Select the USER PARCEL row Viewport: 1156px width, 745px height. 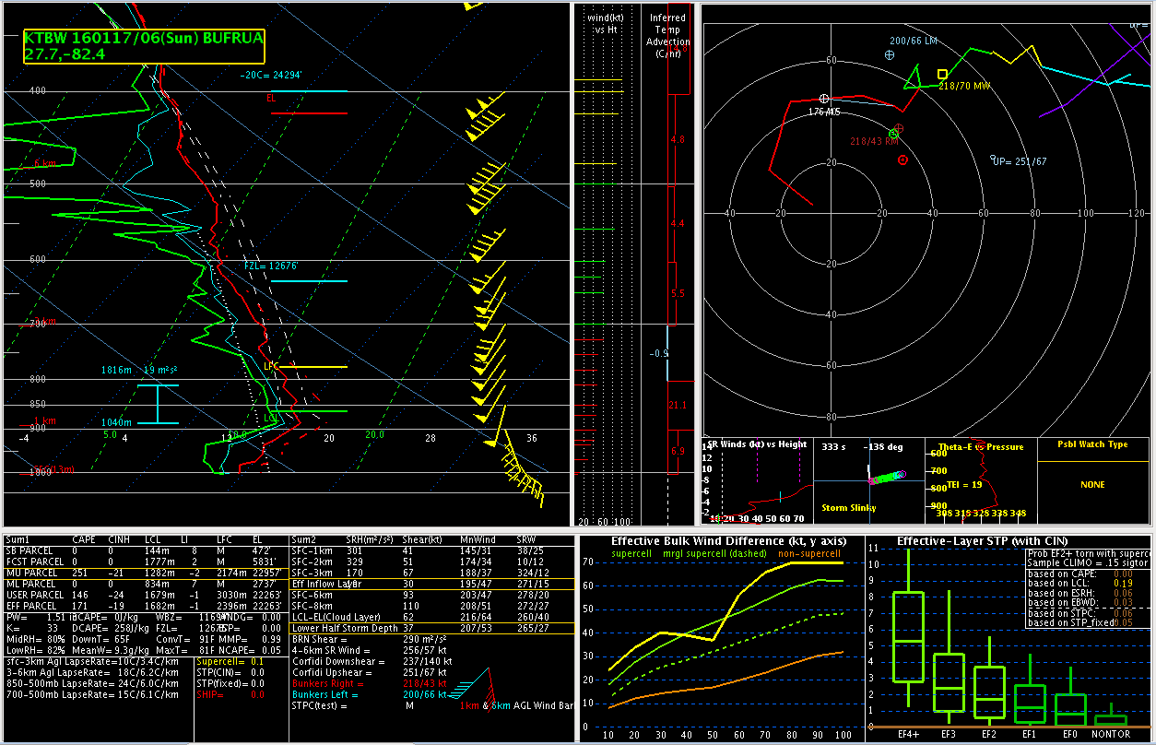click(146, 595)
